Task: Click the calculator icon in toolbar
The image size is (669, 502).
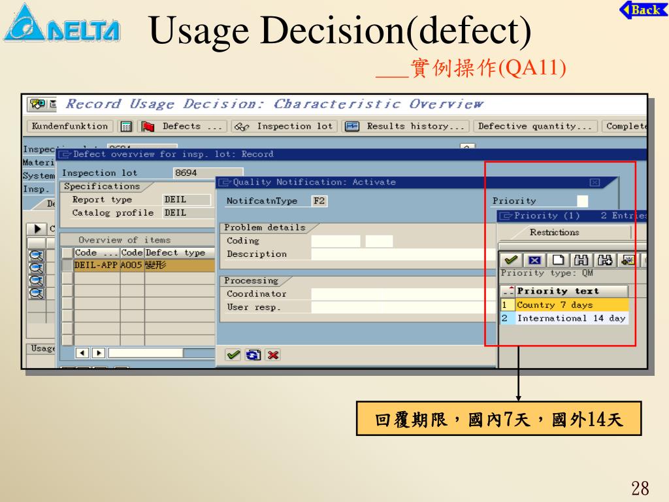Action: coord(126,127)
